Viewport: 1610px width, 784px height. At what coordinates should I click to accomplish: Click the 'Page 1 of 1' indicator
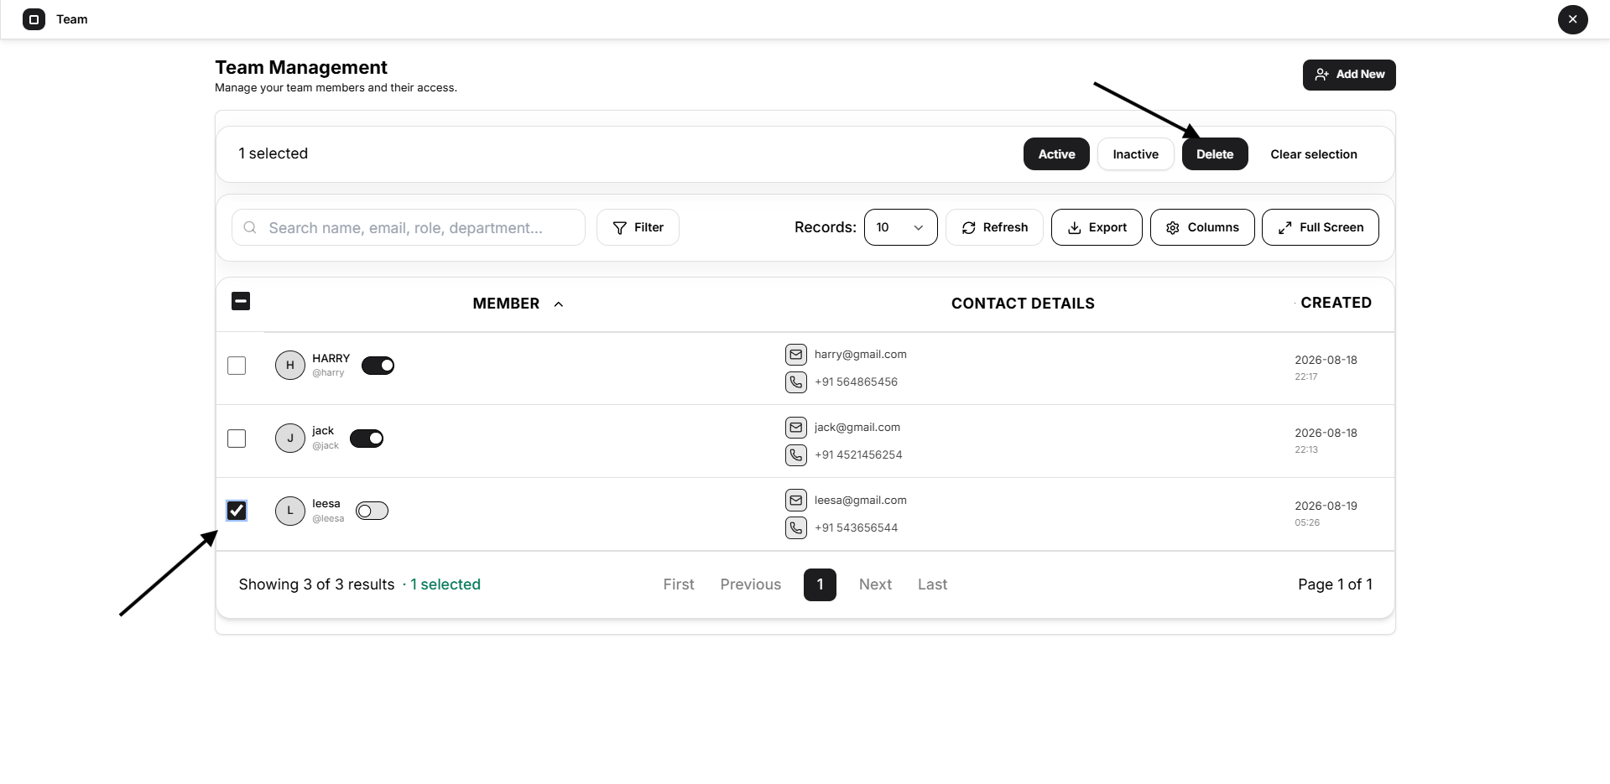tap(1335, 584)
